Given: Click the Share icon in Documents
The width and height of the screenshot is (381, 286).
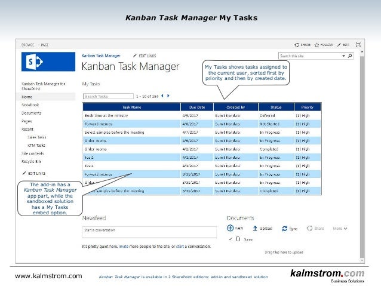Looking at the screenshot, I should click(x=309, y=229).
